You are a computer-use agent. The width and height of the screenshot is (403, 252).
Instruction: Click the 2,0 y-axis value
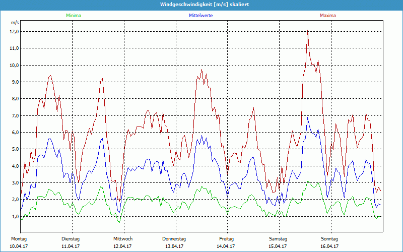(x=16, y=200)
